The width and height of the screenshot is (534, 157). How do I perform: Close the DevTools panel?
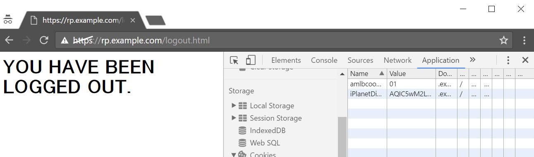click(525, 60)
